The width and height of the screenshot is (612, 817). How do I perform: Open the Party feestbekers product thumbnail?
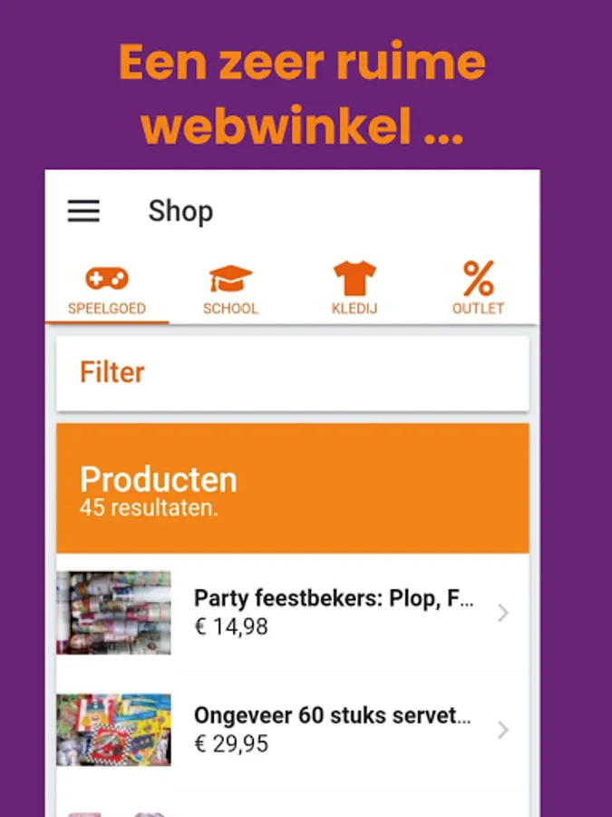[x=113, y=613]
